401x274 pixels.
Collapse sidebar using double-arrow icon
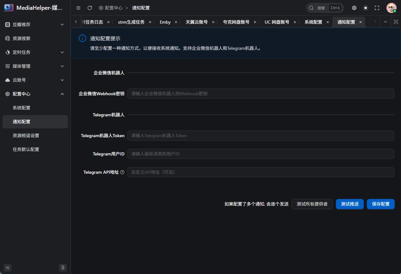(8, 268)
